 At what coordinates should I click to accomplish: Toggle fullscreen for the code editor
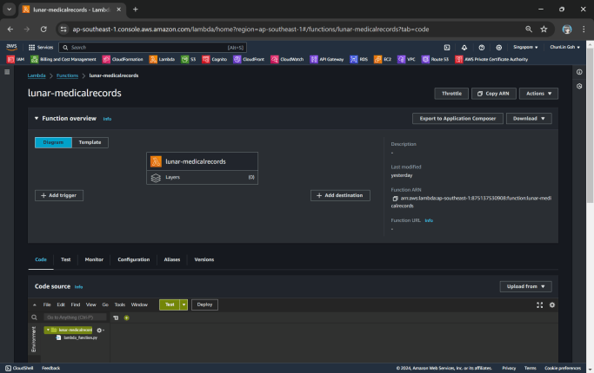(539, 304)
